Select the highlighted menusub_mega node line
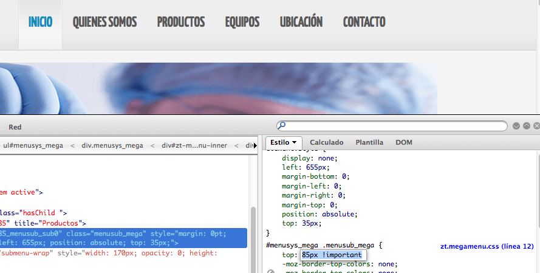This screenshot has height=273, width=540. (x=123, y=238)
